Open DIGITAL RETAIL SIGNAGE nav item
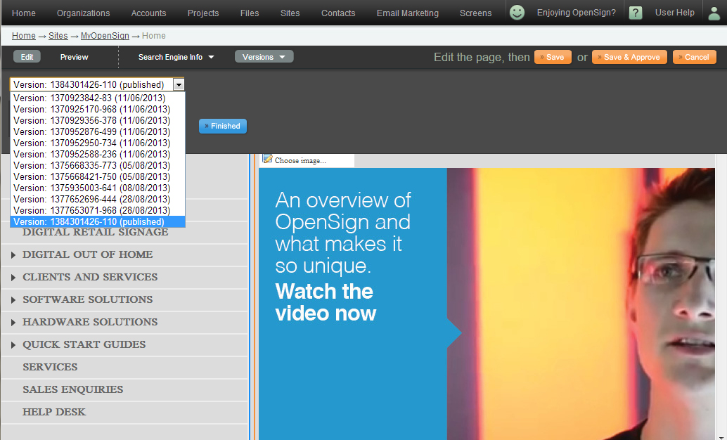The image size is (727, 440). pos(95,232)
